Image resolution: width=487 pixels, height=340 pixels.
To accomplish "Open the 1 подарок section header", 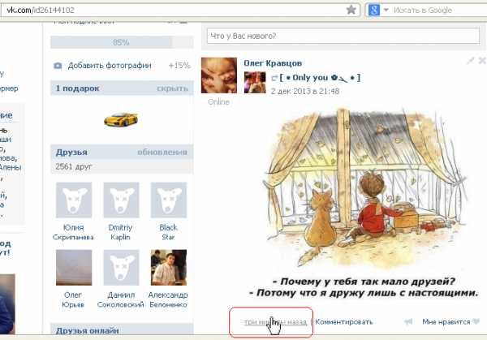I will click(78, 88).
